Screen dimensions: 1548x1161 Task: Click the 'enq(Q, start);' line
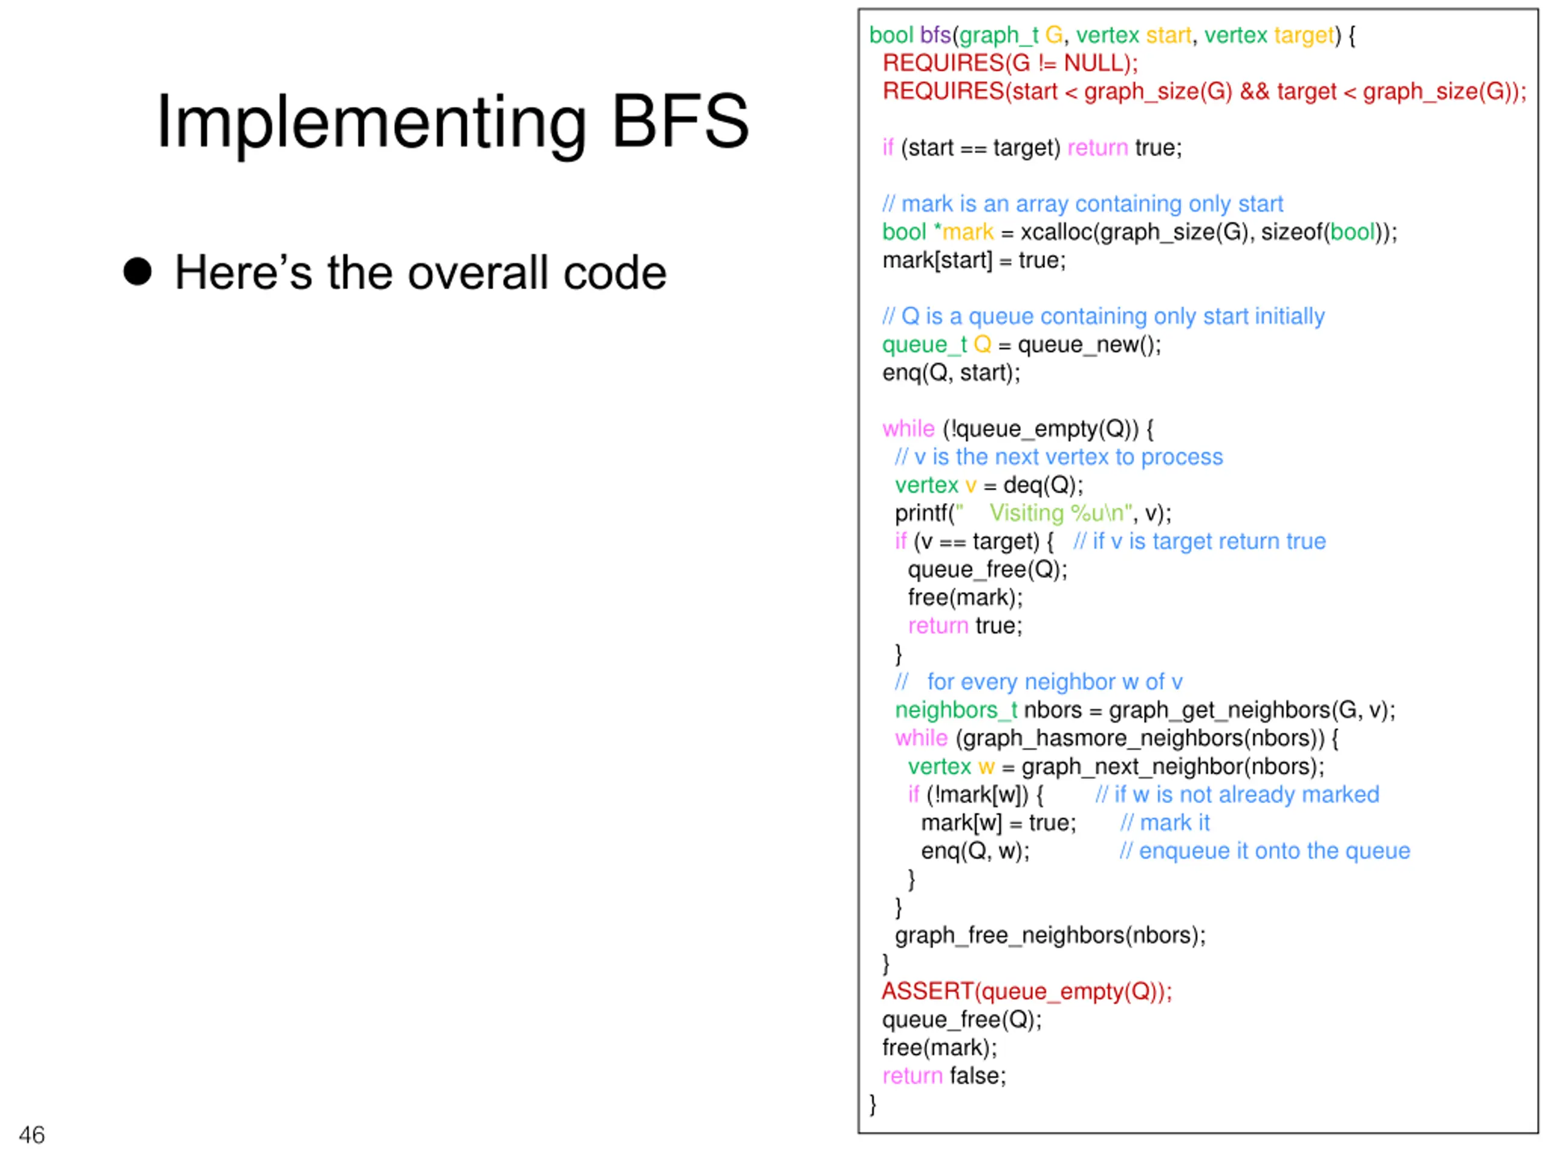(952, 373)
